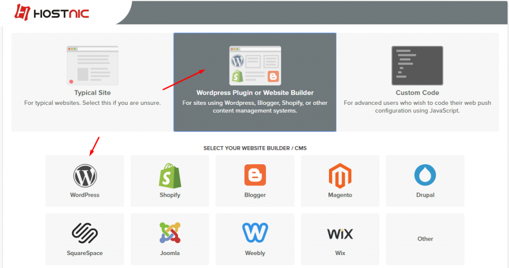Select the Custom Code terminal illustration
The width and height of the screenshot is (509, 268).
417,65
